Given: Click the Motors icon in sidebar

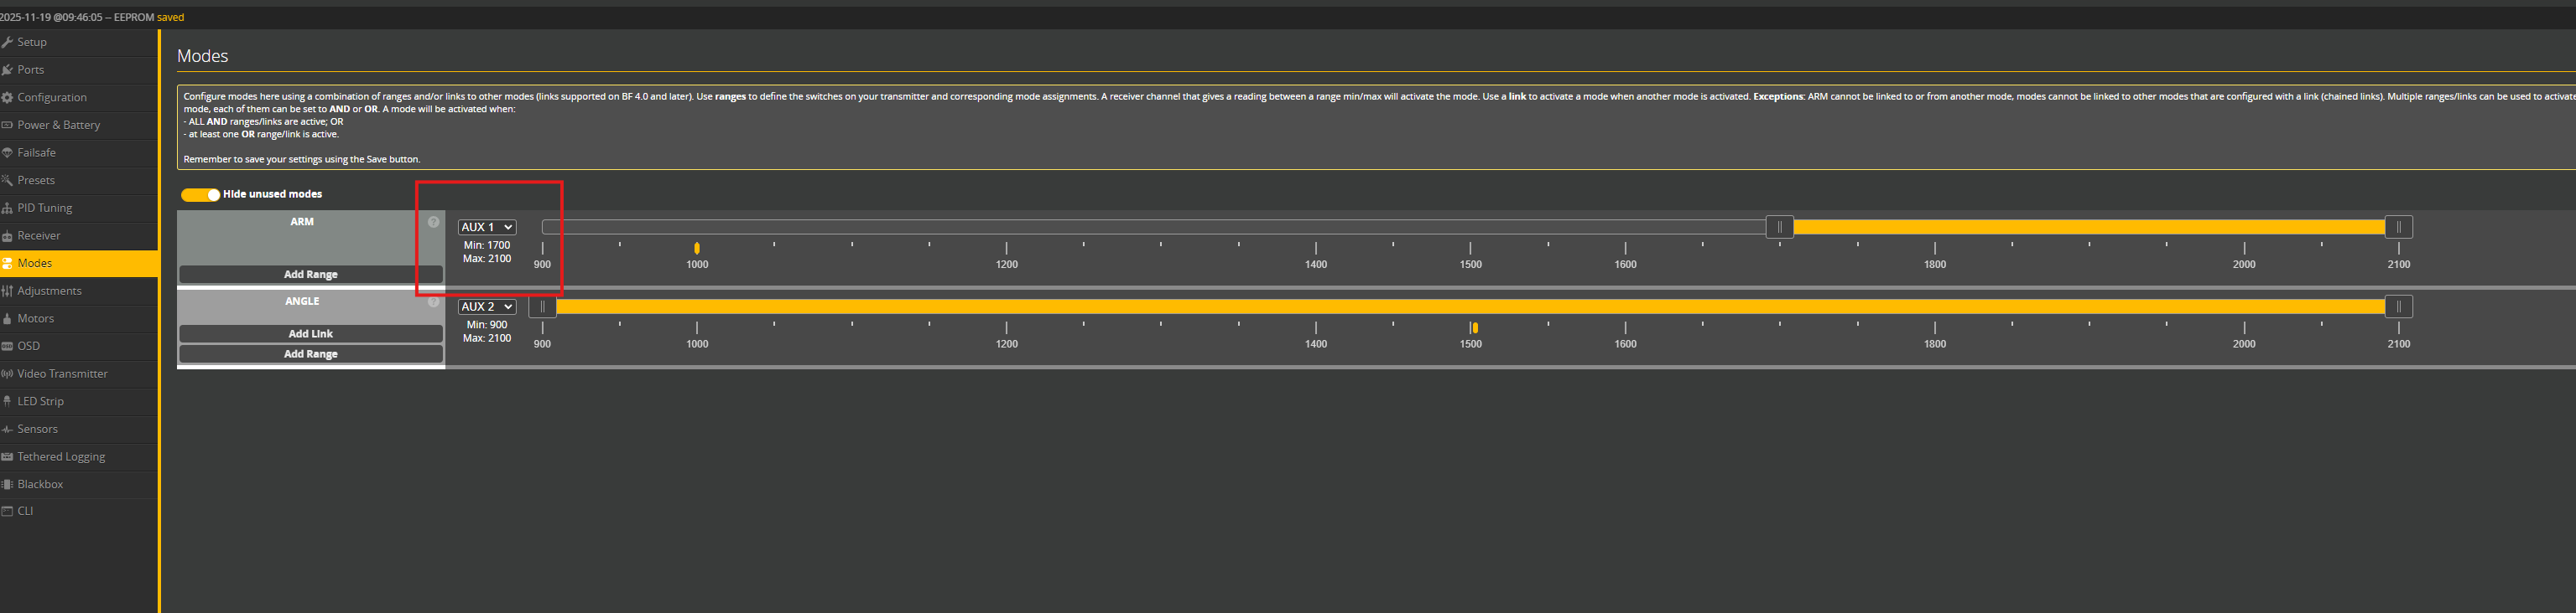Looking at the screenshot, I should (7, 318).
